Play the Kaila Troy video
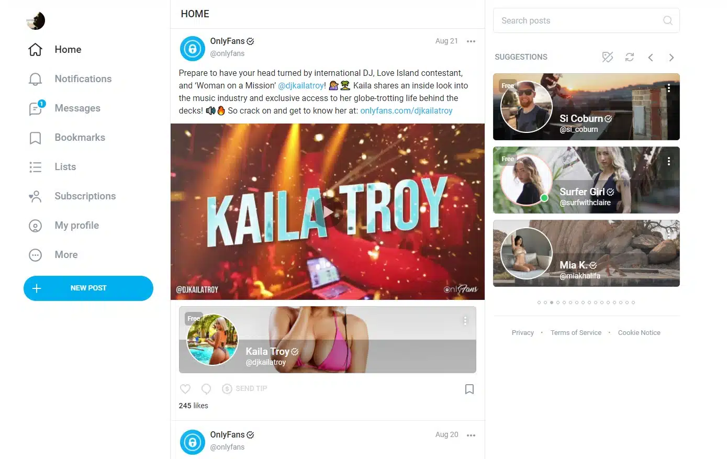 pyautogui.click(x=328, y=212)
